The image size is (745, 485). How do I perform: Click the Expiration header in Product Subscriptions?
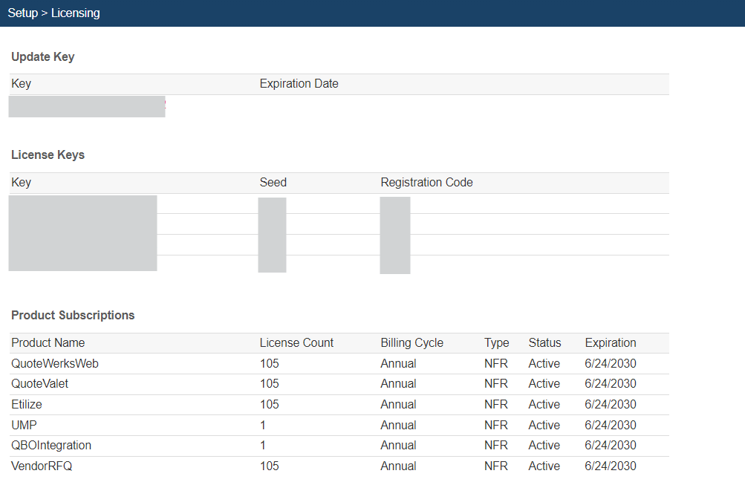610,343
